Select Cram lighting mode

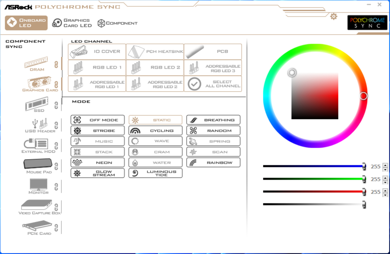(x=155, y=152)
